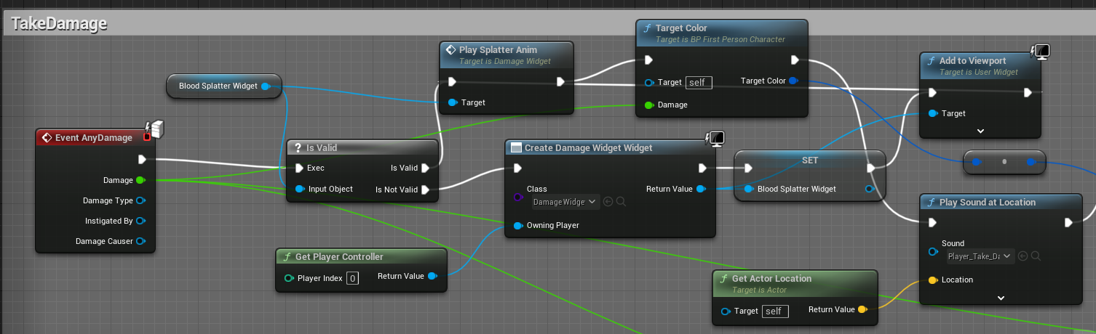Click the browse icon beside the Sound asset
Image resolution: width=1096 pixels, height=334 pixels.
1036,256
